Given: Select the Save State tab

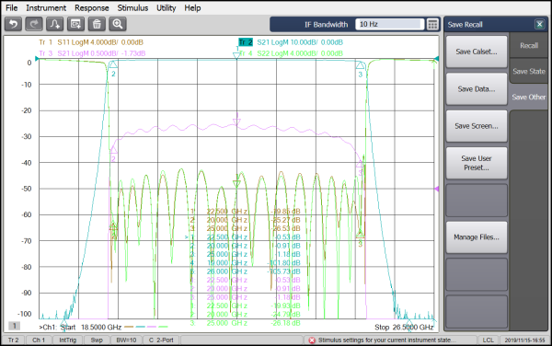Looking at the screenshot, I should coord(529,72).
